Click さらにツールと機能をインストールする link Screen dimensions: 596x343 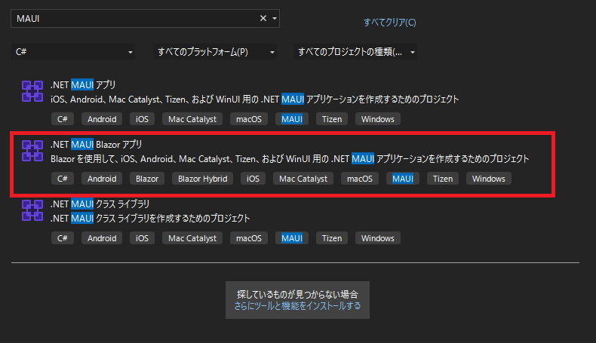pos(297,306)
